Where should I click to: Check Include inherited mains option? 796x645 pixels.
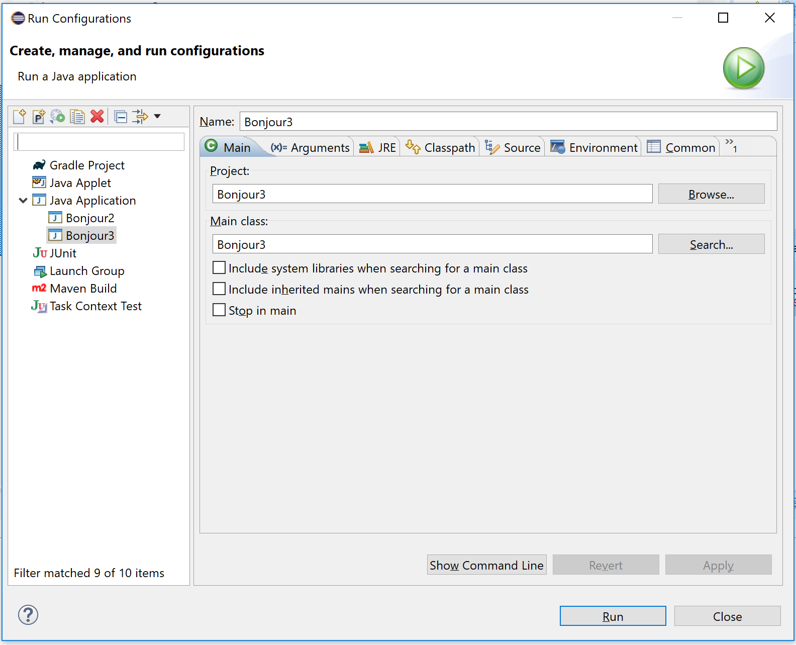pyautogui.click(x=219, y=289)
